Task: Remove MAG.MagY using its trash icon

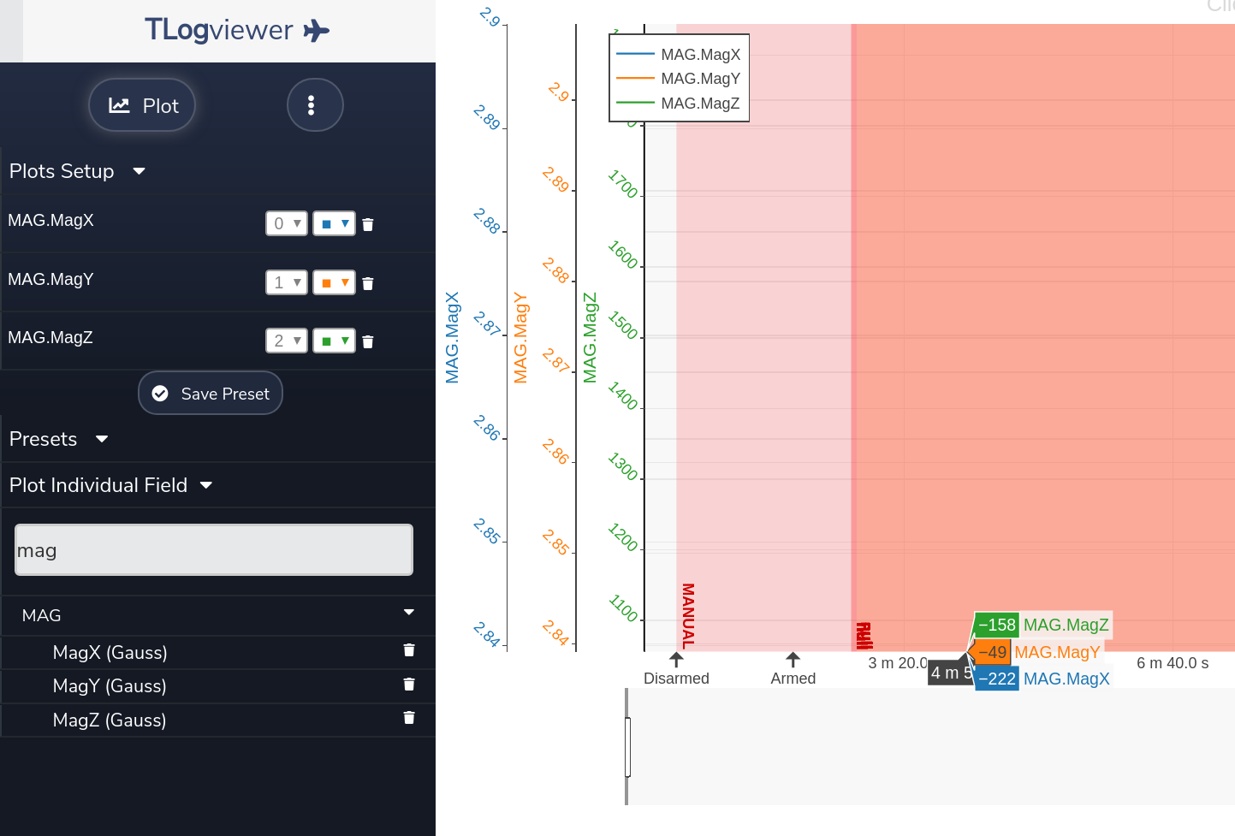Action: pos(367,282)
